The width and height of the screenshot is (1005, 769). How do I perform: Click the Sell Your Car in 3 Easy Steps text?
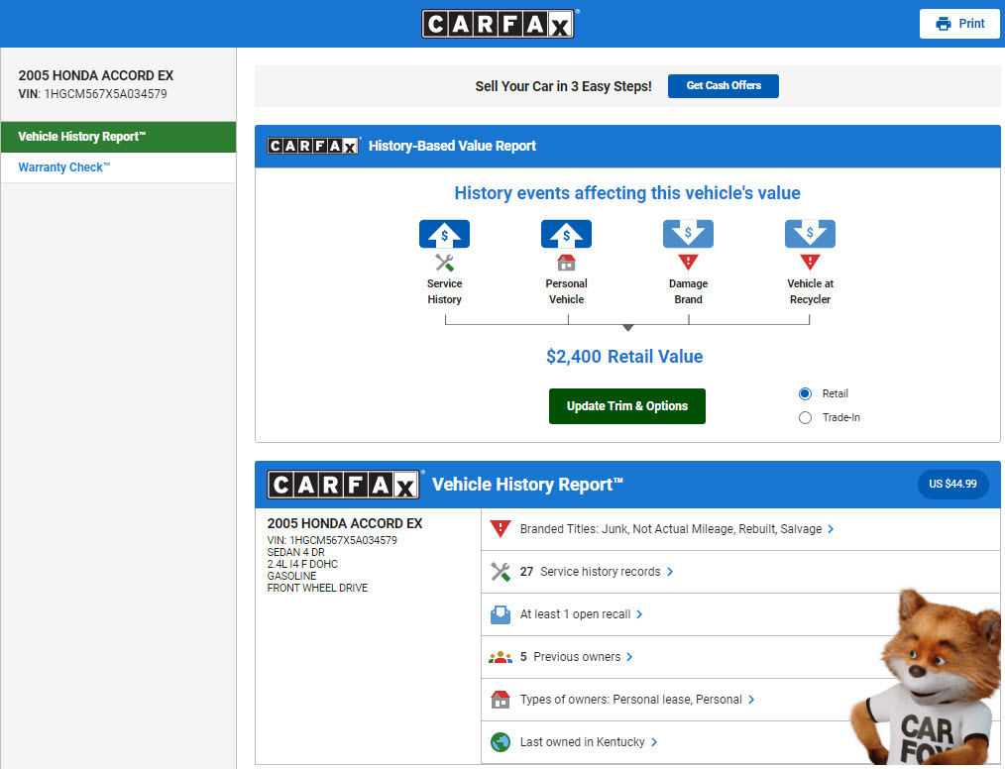pyautogui.click(x=563, y=86)
